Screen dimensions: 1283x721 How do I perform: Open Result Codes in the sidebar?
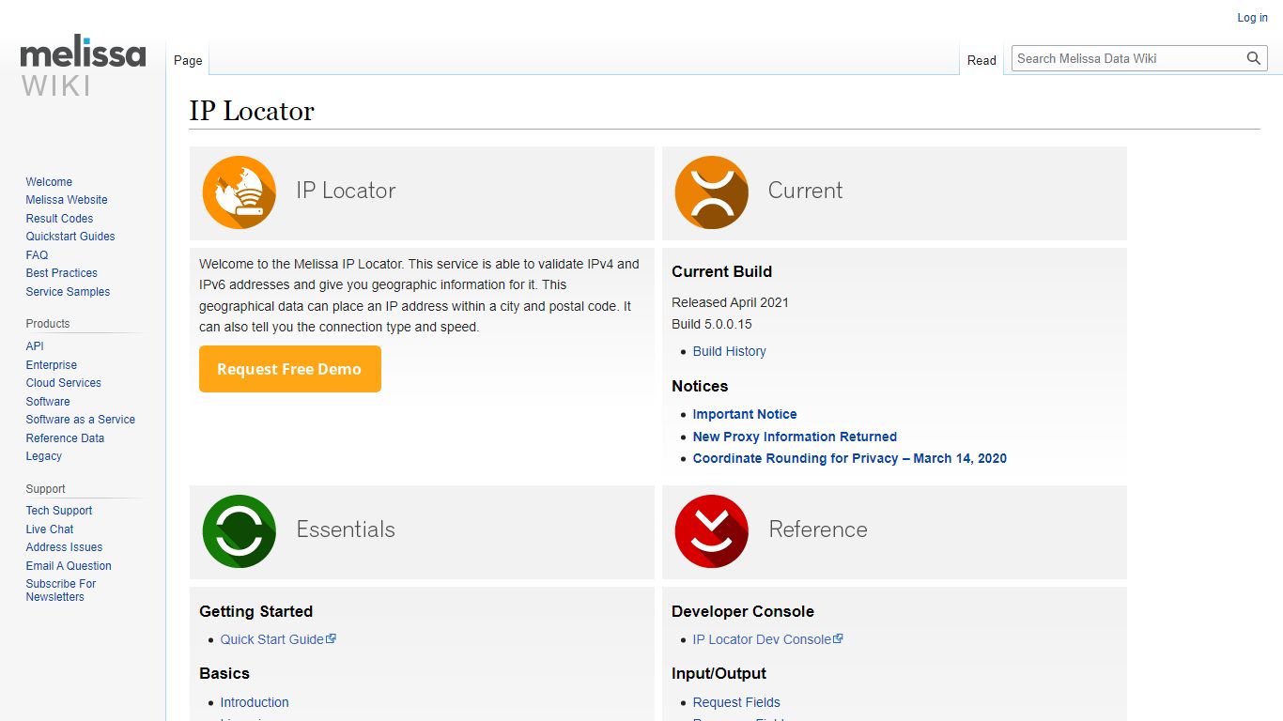pyautogui.click(x=59, y=219)
